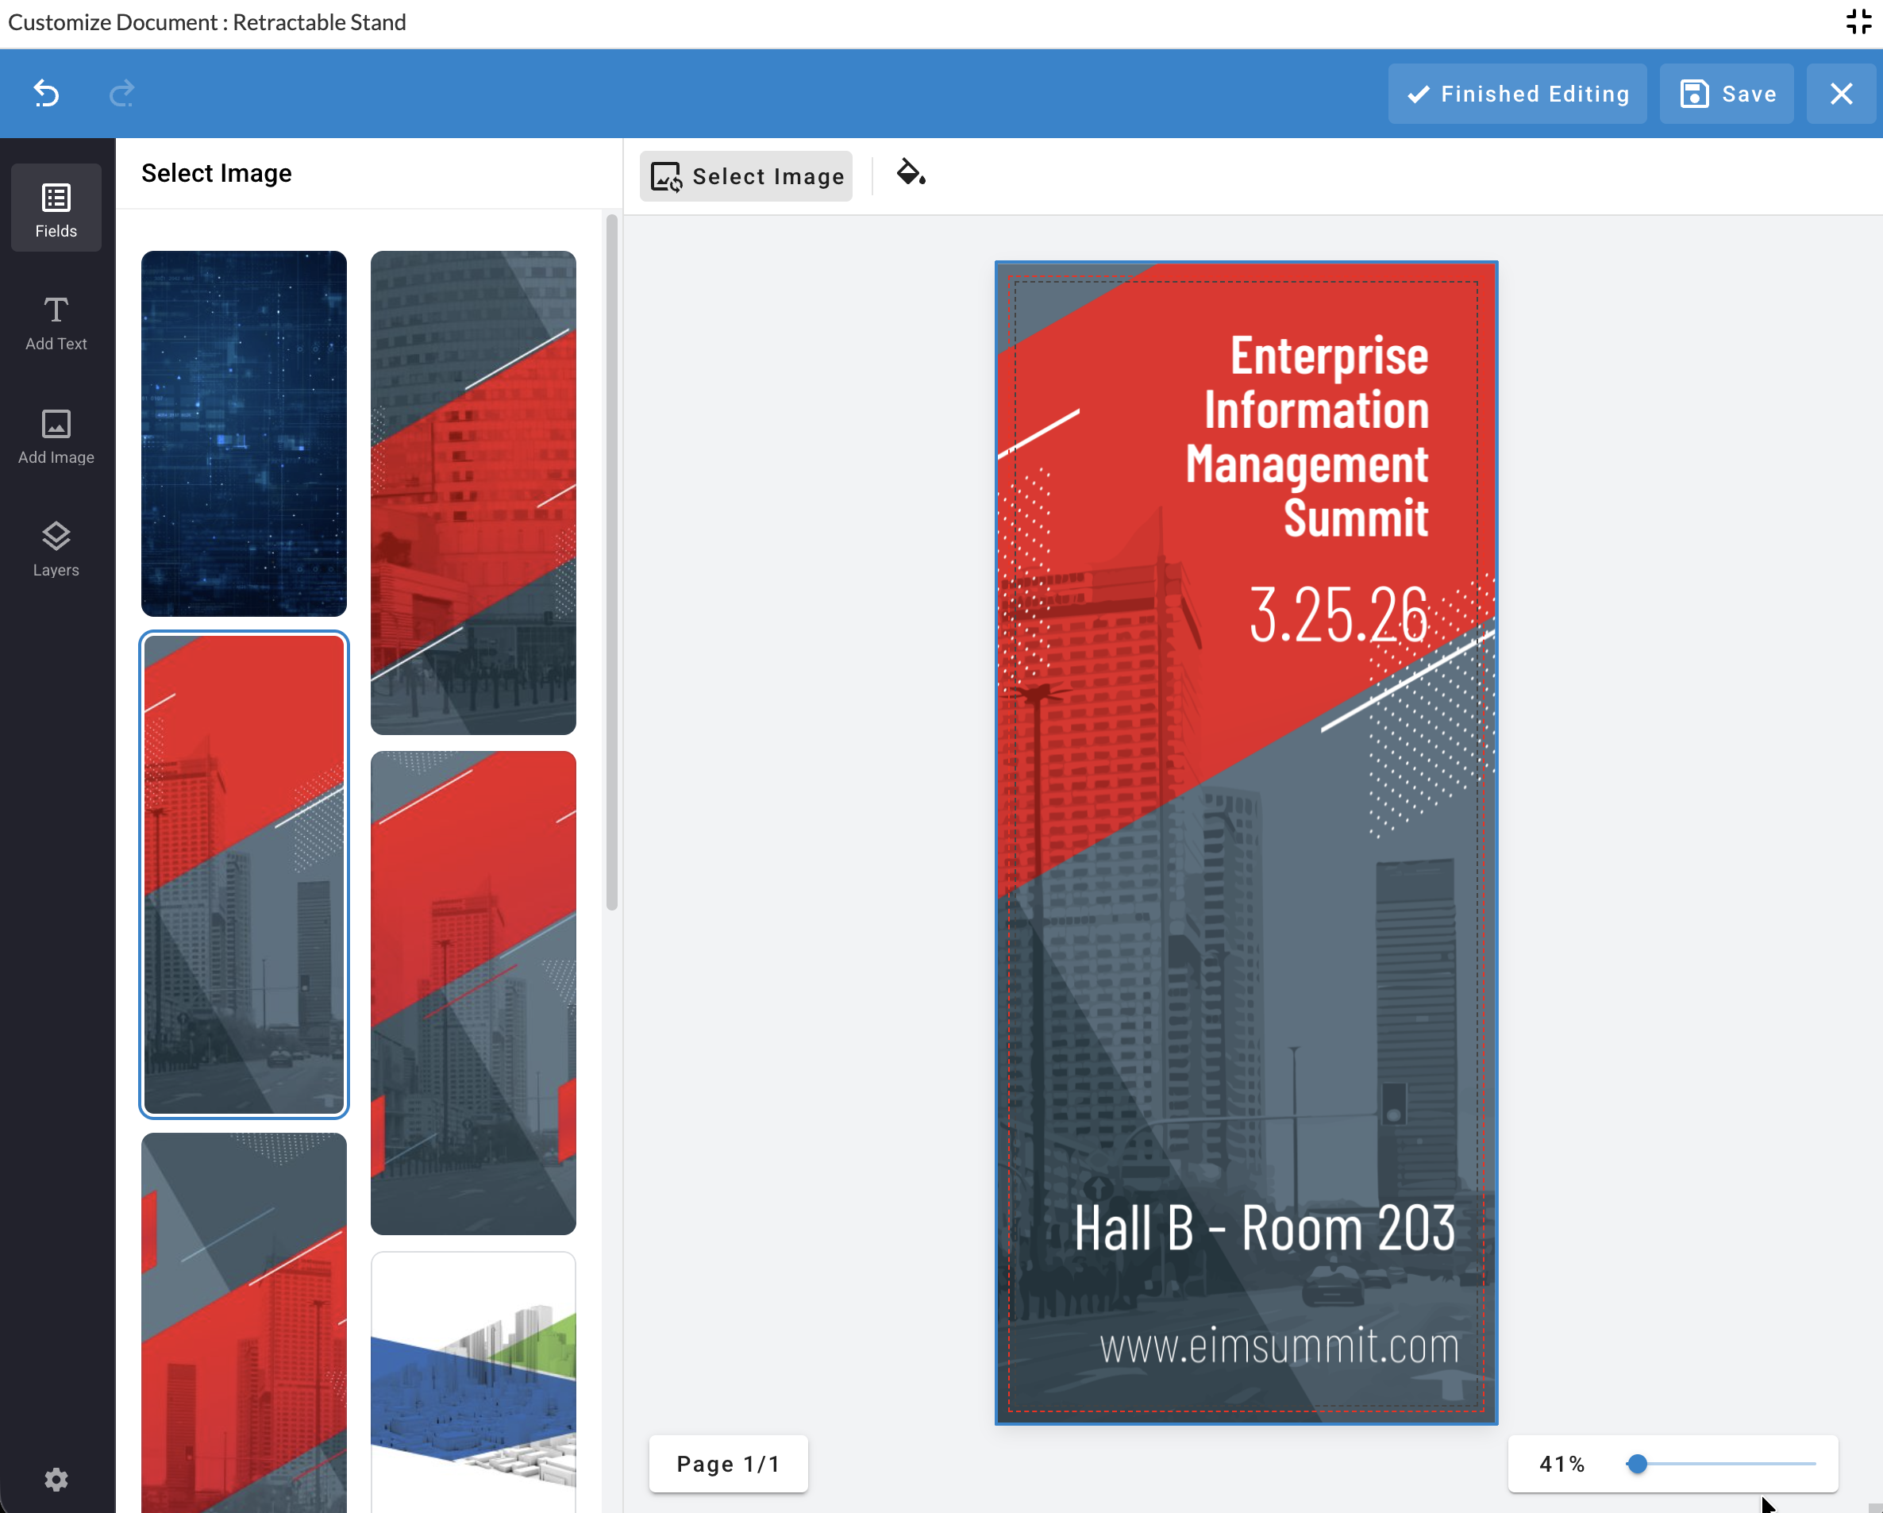The image size is (1883, 1513).
Task: Click the redo arrow icon
Action: [x=121, y=93]
